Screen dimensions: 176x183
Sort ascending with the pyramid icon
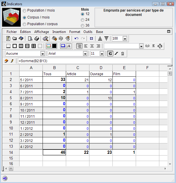[x=100, y=38]
